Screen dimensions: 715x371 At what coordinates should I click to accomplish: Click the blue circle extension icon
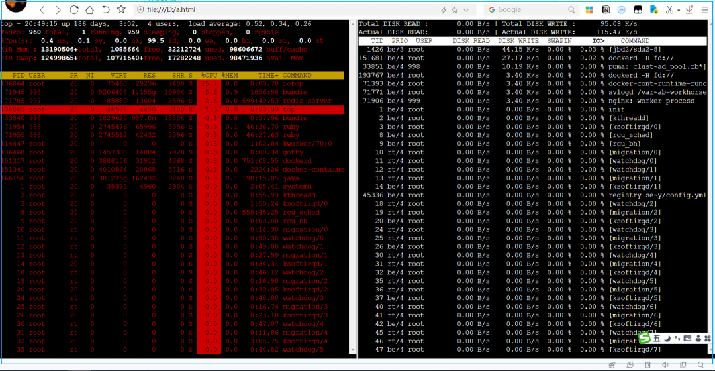pyautogui.click(x=622, y=9)
